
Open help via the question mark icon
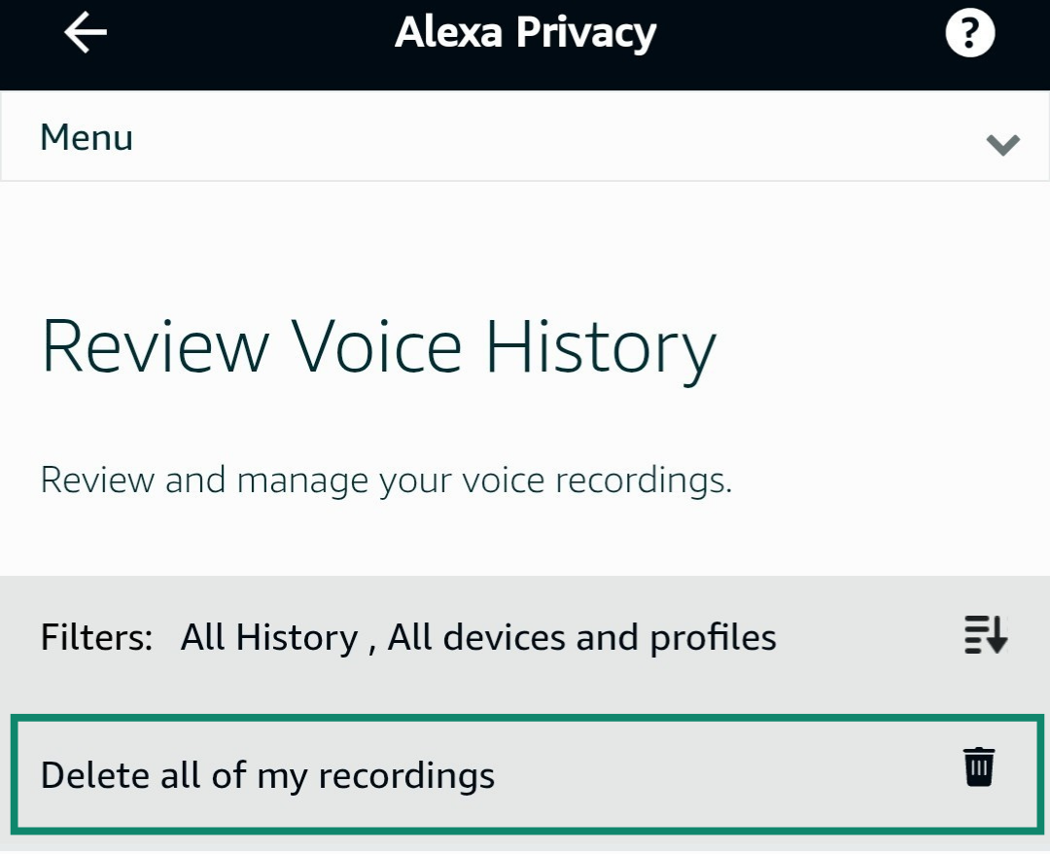pos(969,35)
